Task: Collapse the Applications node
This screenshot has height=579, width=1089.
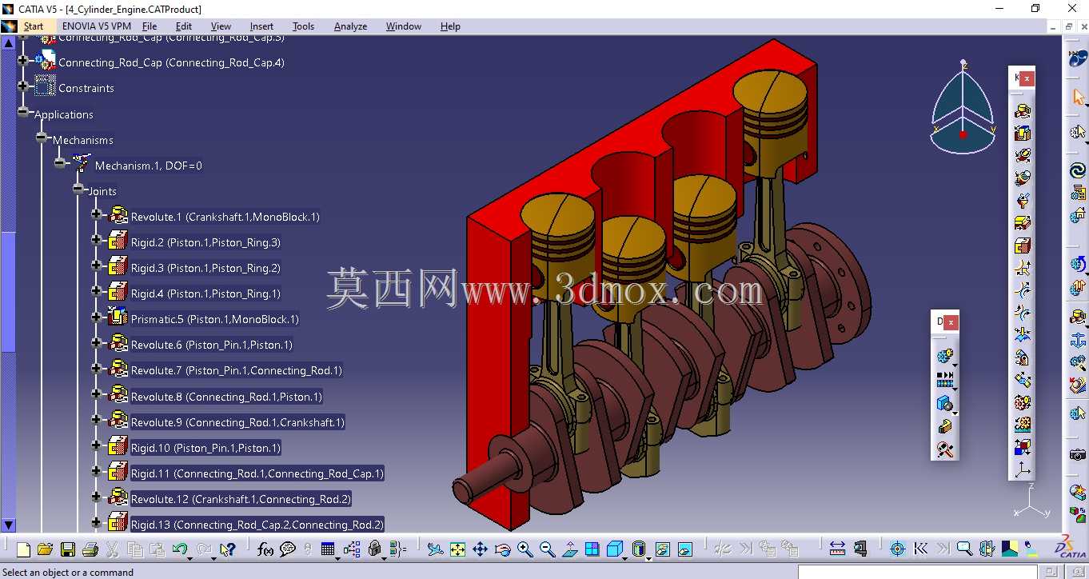Action: [x=23, y=112]
